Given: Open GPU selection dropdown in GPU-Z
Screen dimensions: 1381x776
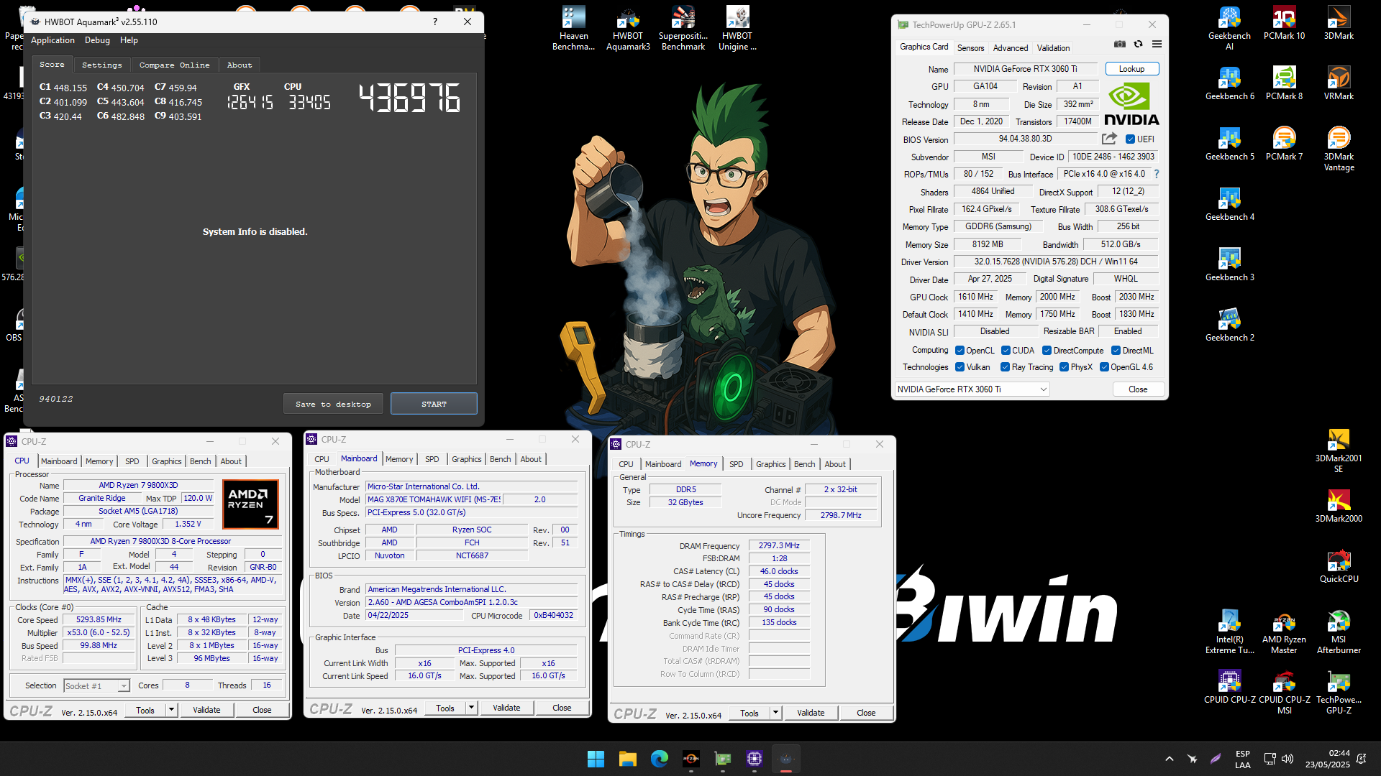Looking at the screenshot, I should coord(972,389).
